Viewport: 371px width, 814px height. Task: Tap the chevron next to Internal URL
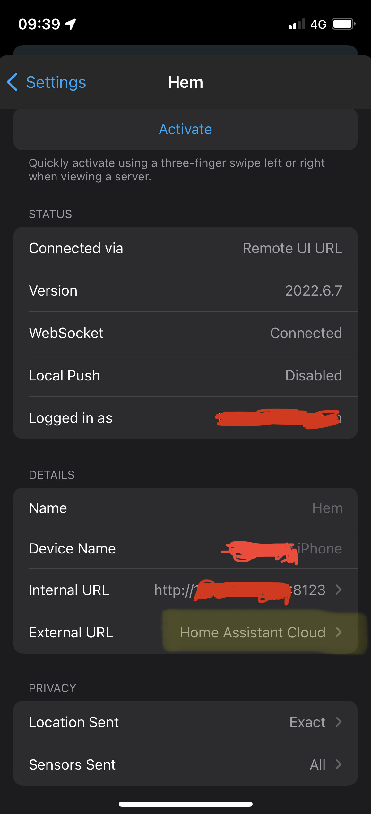(x=339, y=590)
